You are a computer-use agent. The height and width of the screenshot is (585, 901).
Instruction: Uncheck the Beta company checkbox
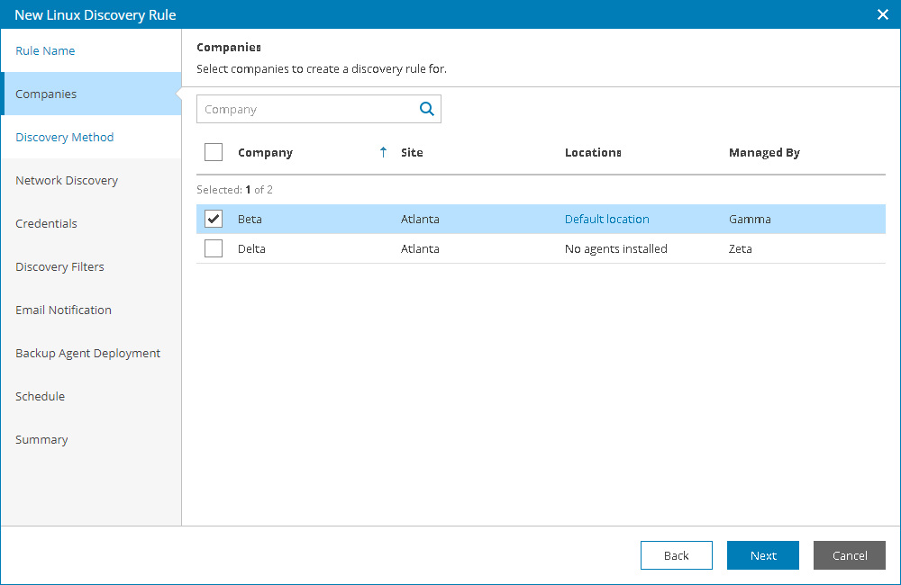coord(214,219)
